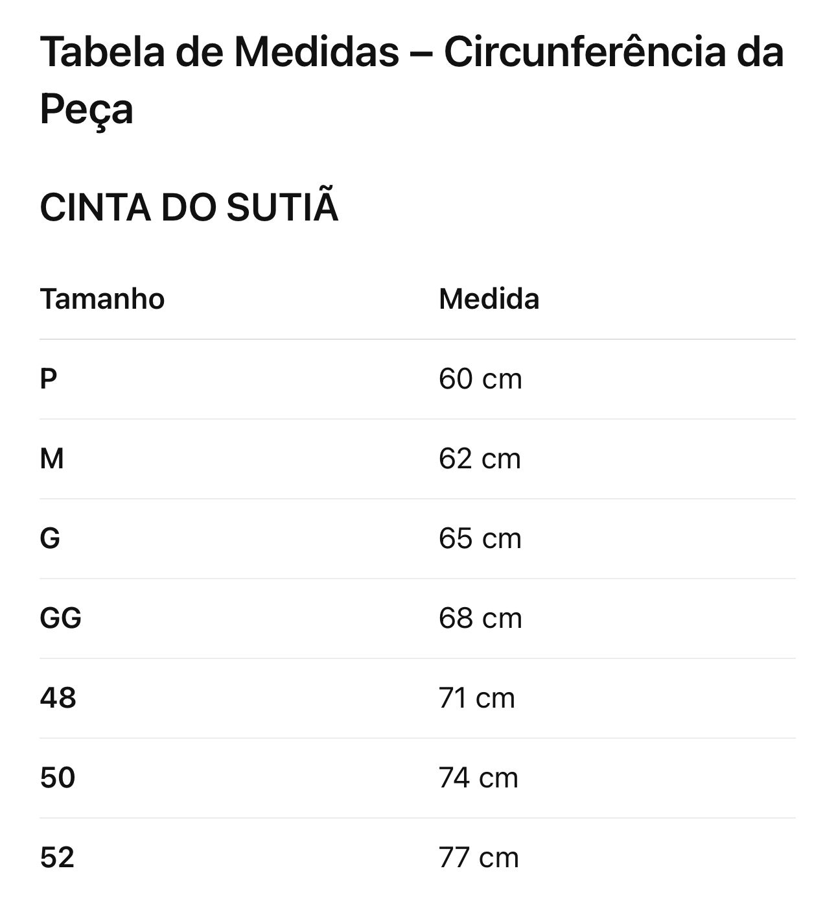836x923 pixels.
Task: Click the '74 cm' measurement
Action: pos(478,778)
